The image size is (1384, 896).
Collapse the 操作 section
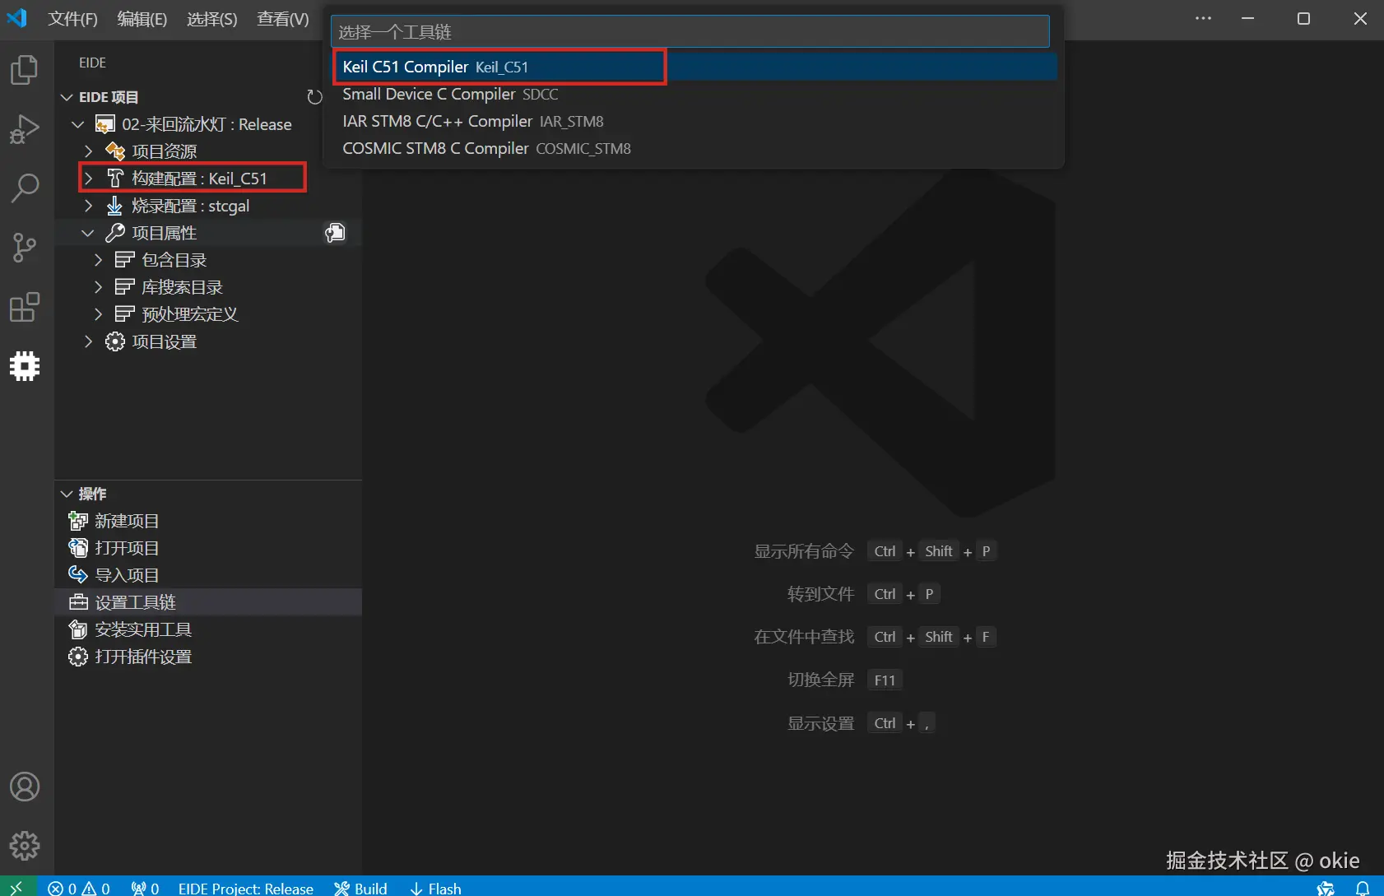[x=67, y=494]
